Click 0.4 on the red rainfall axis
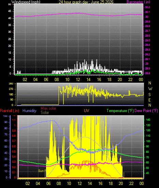The height and width of the screenshot is (188, 159). coord(14,157)
